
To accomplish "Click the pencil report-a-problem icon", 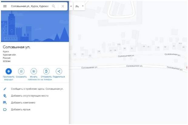I will coord(5,89).
